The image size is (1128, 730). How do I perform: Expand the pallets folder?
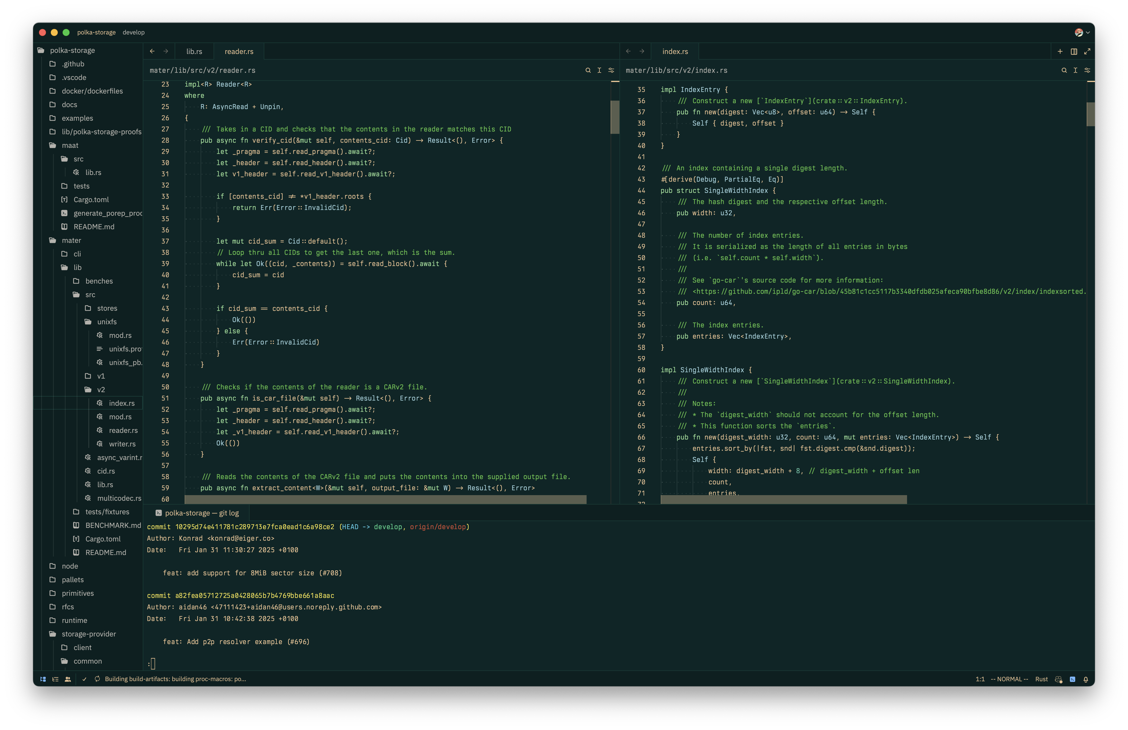pos(73,579)
